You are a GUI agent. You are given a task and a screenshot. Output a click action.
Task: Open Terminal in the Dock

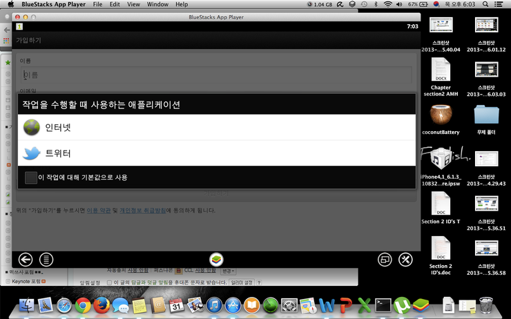pyautogui.click(x=383, y=306)
